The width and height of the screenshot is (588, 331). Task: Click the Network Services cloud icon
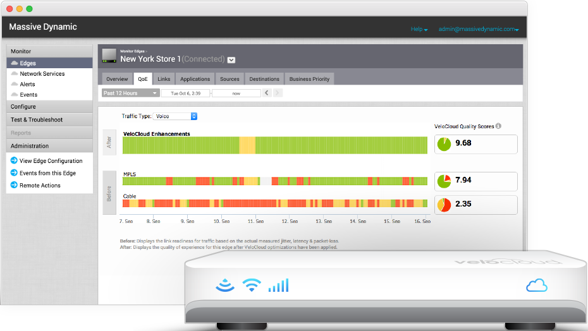[x=15, y=73]
